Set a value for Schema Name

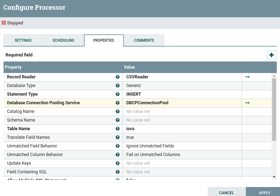[182, 120]
